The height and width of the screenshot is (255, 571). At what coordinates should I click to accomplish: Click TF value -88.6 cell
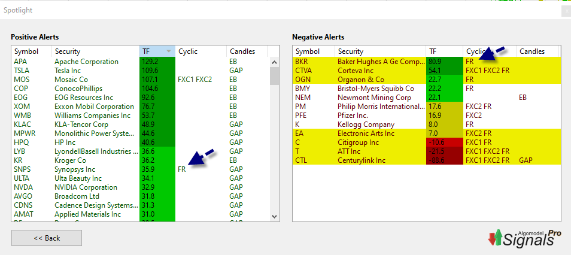(x=444, y=160)
